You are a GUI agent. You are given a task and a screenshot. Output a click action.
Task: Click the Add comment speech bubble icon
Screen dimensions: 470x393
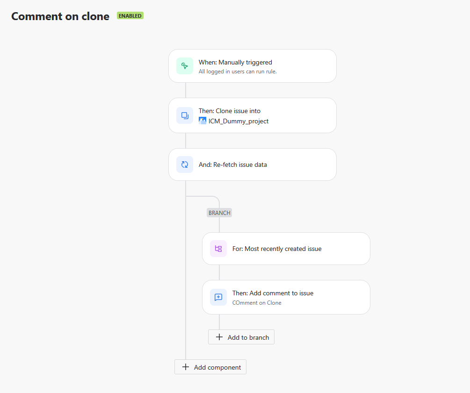(x=218, y=297)
